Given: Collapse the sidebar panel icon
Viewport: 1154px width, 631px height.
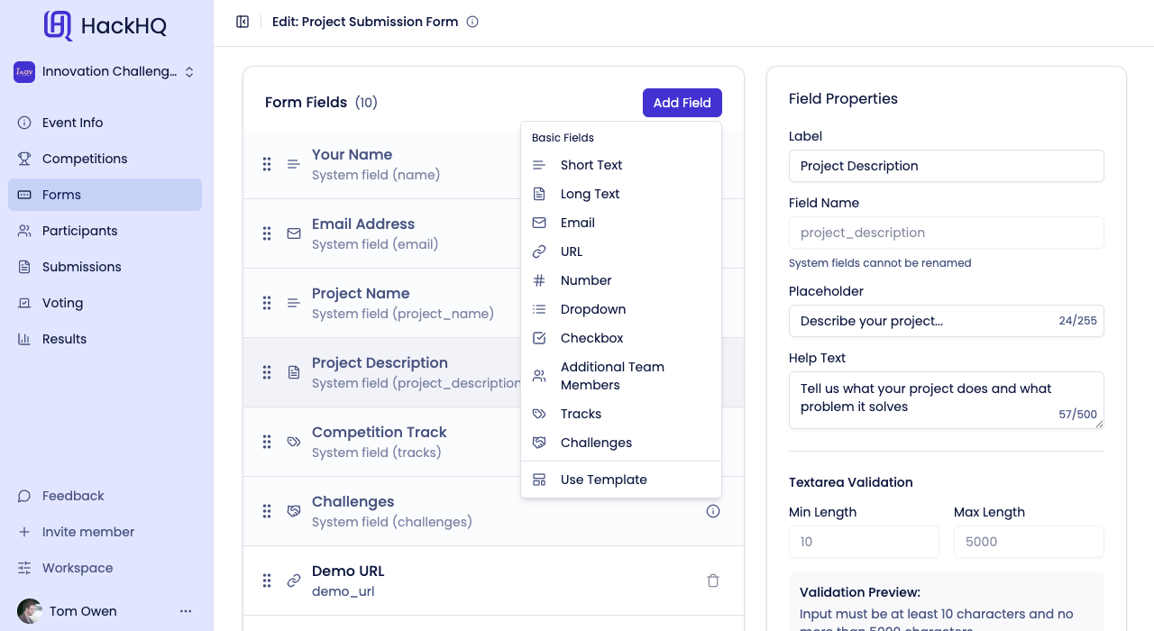Looking at the screenshot, I should [x=243, y=22].
